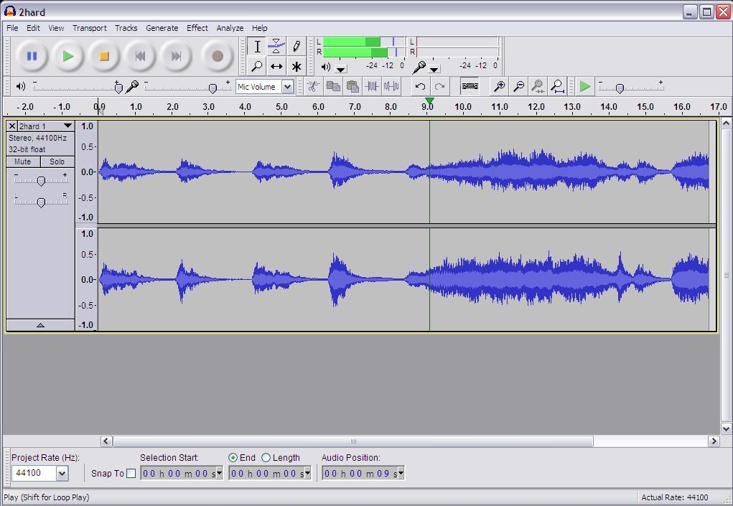
Task: Click the Undo arrow icon
Action: pyautogui.click(x=420, y=87)
